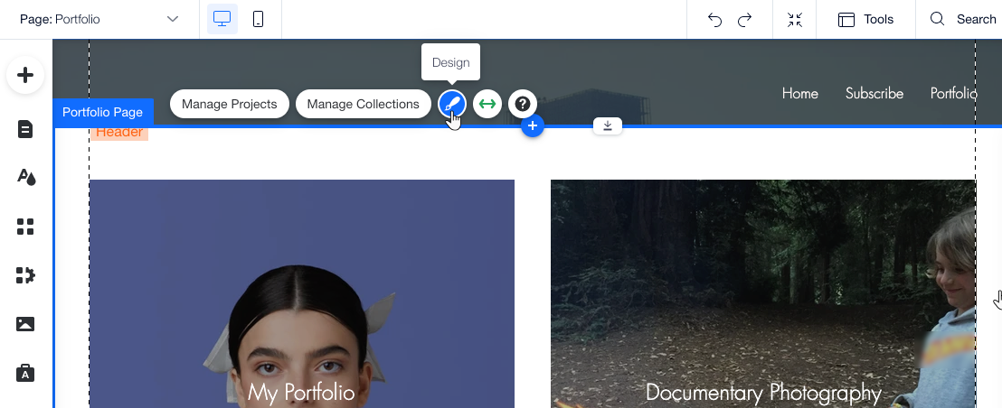Open the Site Design sidebar icon
Screen dimensions: 1002x408
(25, 177)
